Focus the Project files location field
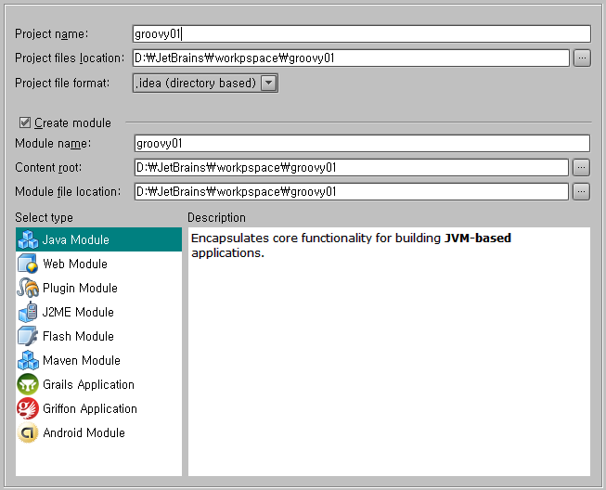 [x=351, y=58]
